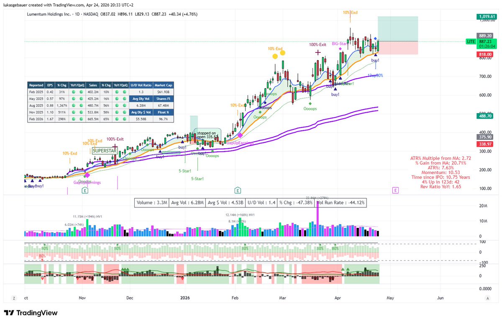Click the Avg $ Vol : 4.53B cell
The image size is (502, 323).
tap(226, 203)
